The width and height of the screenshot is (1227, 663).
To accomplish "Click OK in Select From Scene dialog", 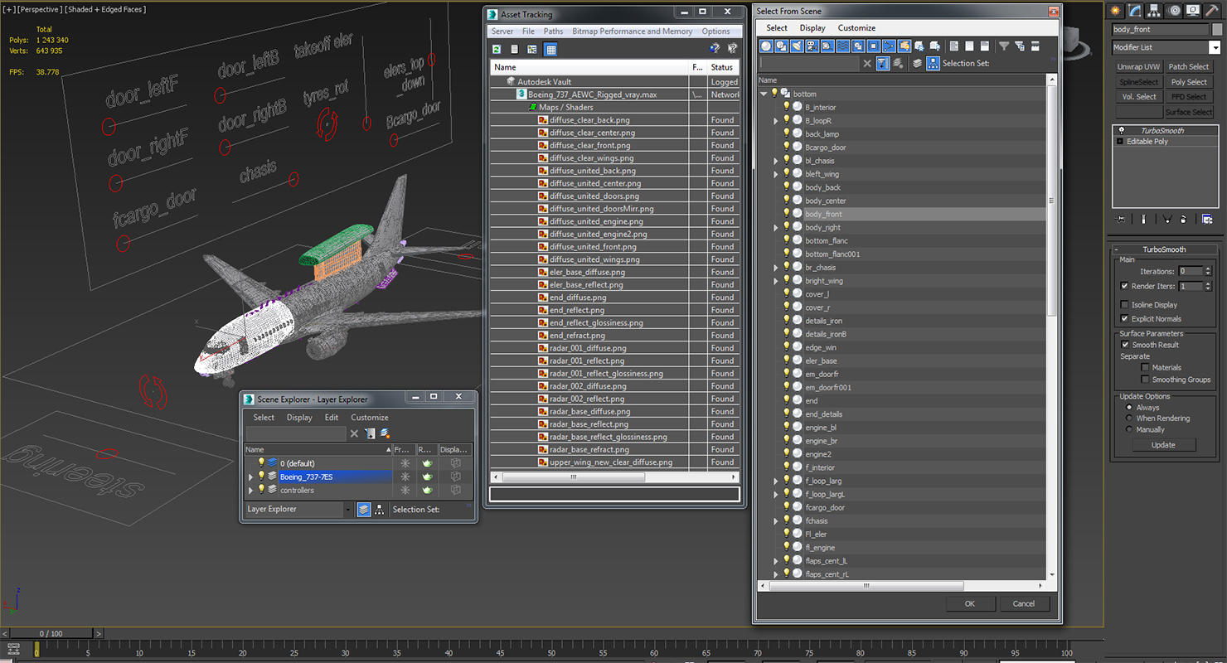I will point(969,603).
